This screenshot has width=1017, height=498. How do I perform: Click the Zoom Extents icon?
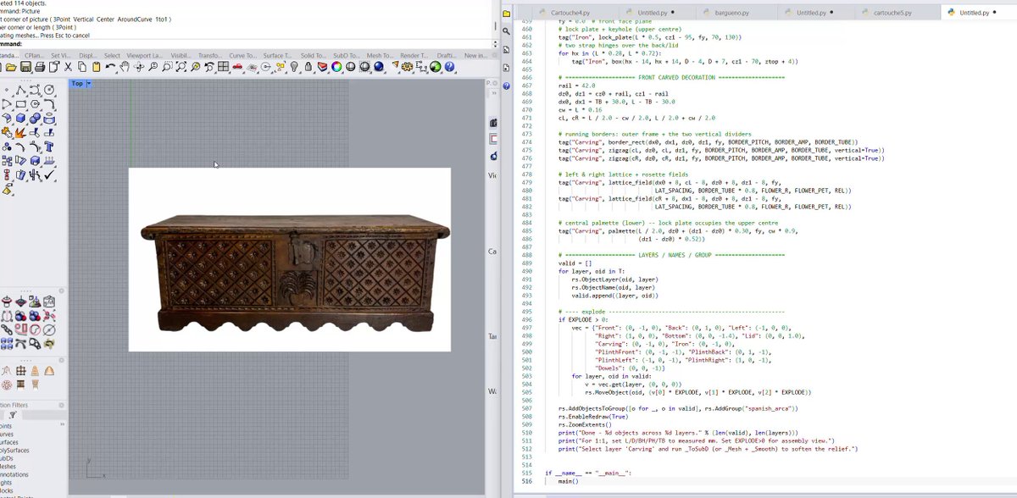(x=181, y=67)
